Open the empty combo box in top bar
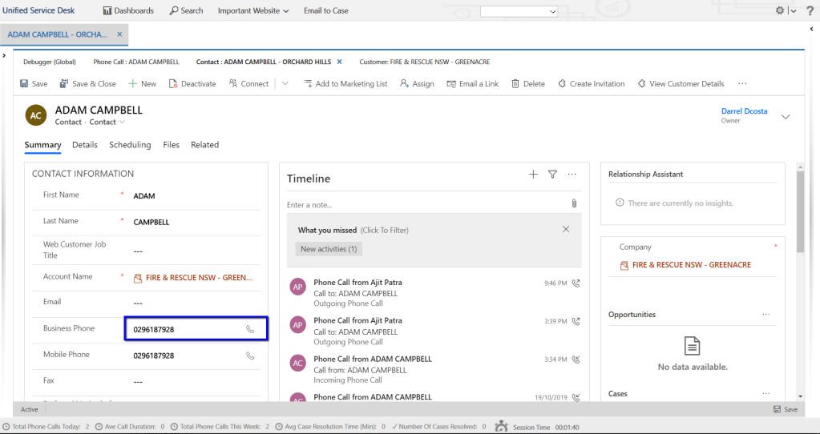The width and height of the screenshot is (820, 434). point(519,11)
